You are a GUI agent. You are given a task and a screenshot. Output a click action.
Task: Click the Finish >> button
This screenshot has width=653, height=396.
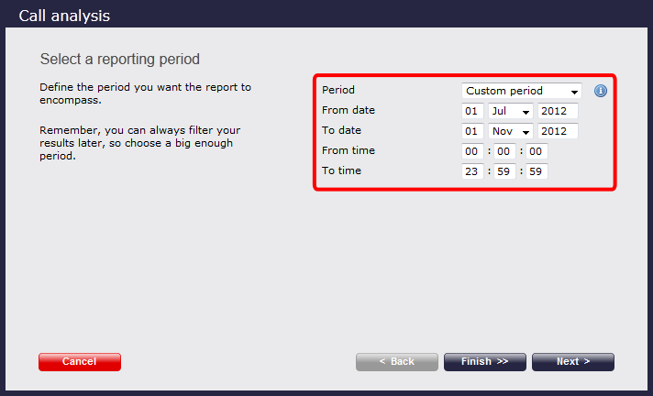(x=485, y=362)
